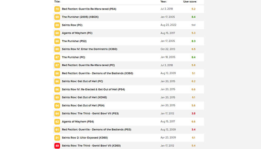Screen dimensions: 261x149
Task: Click metascore badge beside Ultor Exposed (X360)
Action: pyautogui.click(x=57, y=138)
